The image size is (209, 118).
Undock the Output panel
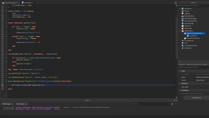click(x=174, y=100)
